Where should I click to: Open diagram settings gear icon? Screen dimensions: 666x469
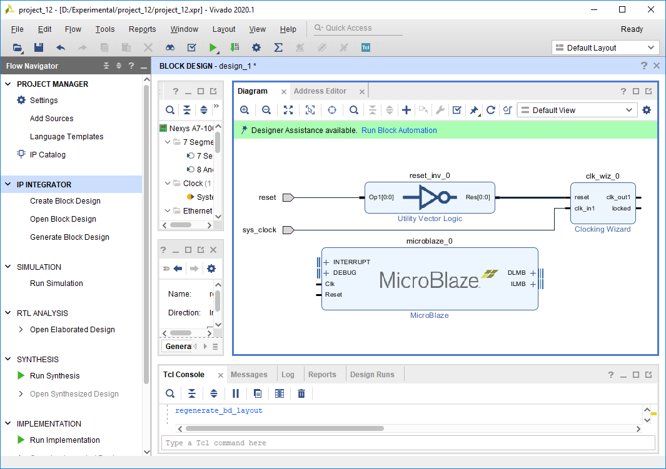point(647,111)
